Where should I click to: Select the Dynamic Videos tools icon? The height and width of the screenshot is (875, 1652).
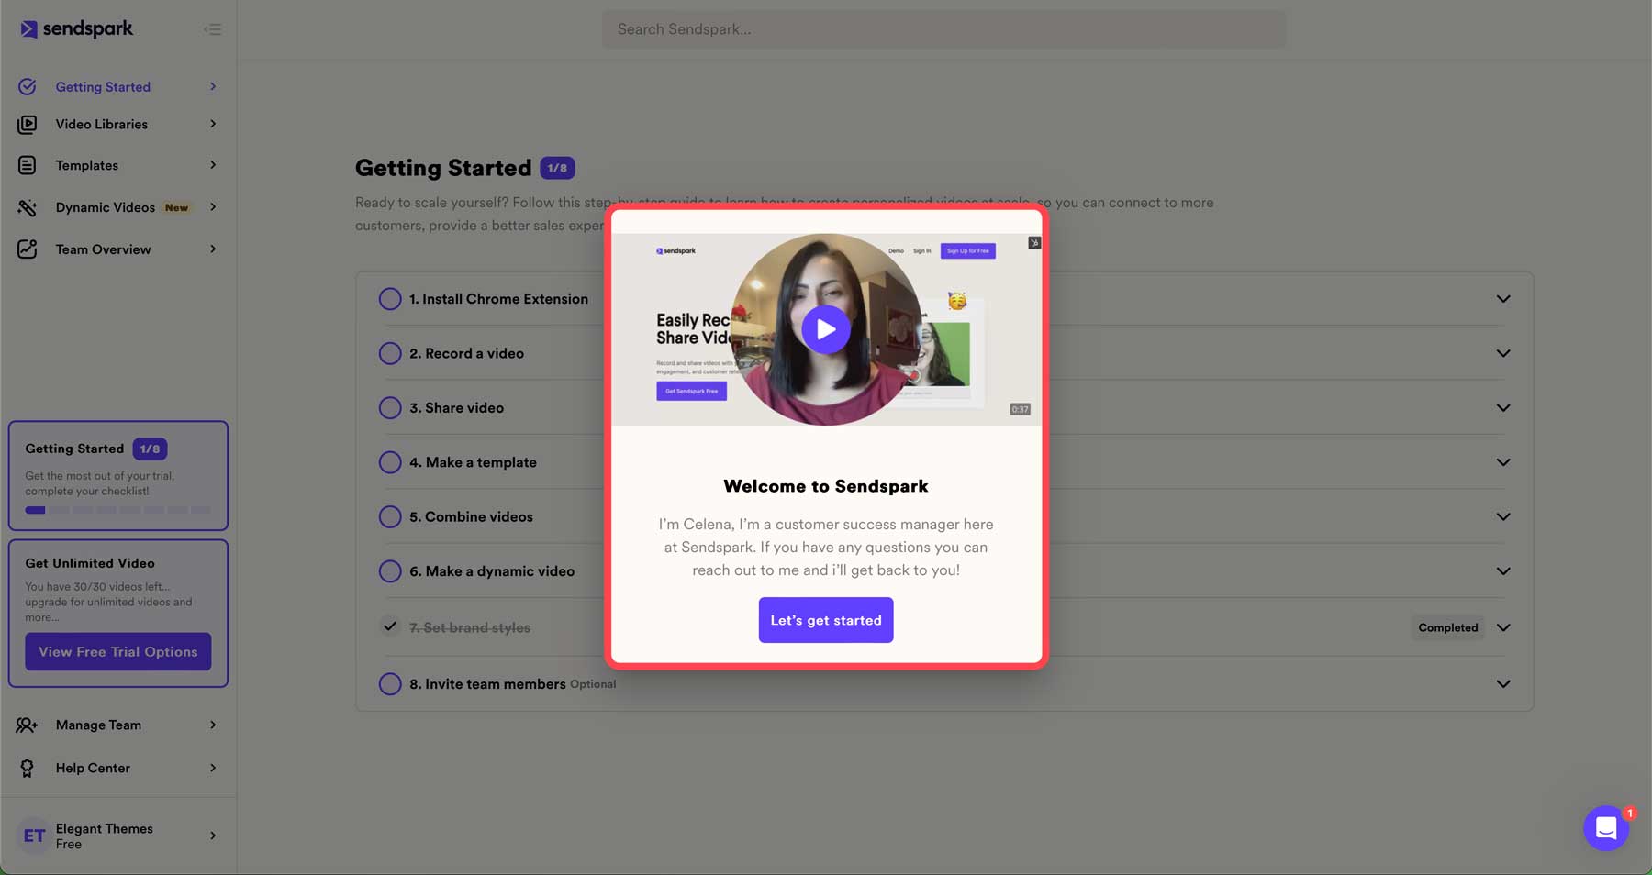pyautogui.click(x=28, y=207)
